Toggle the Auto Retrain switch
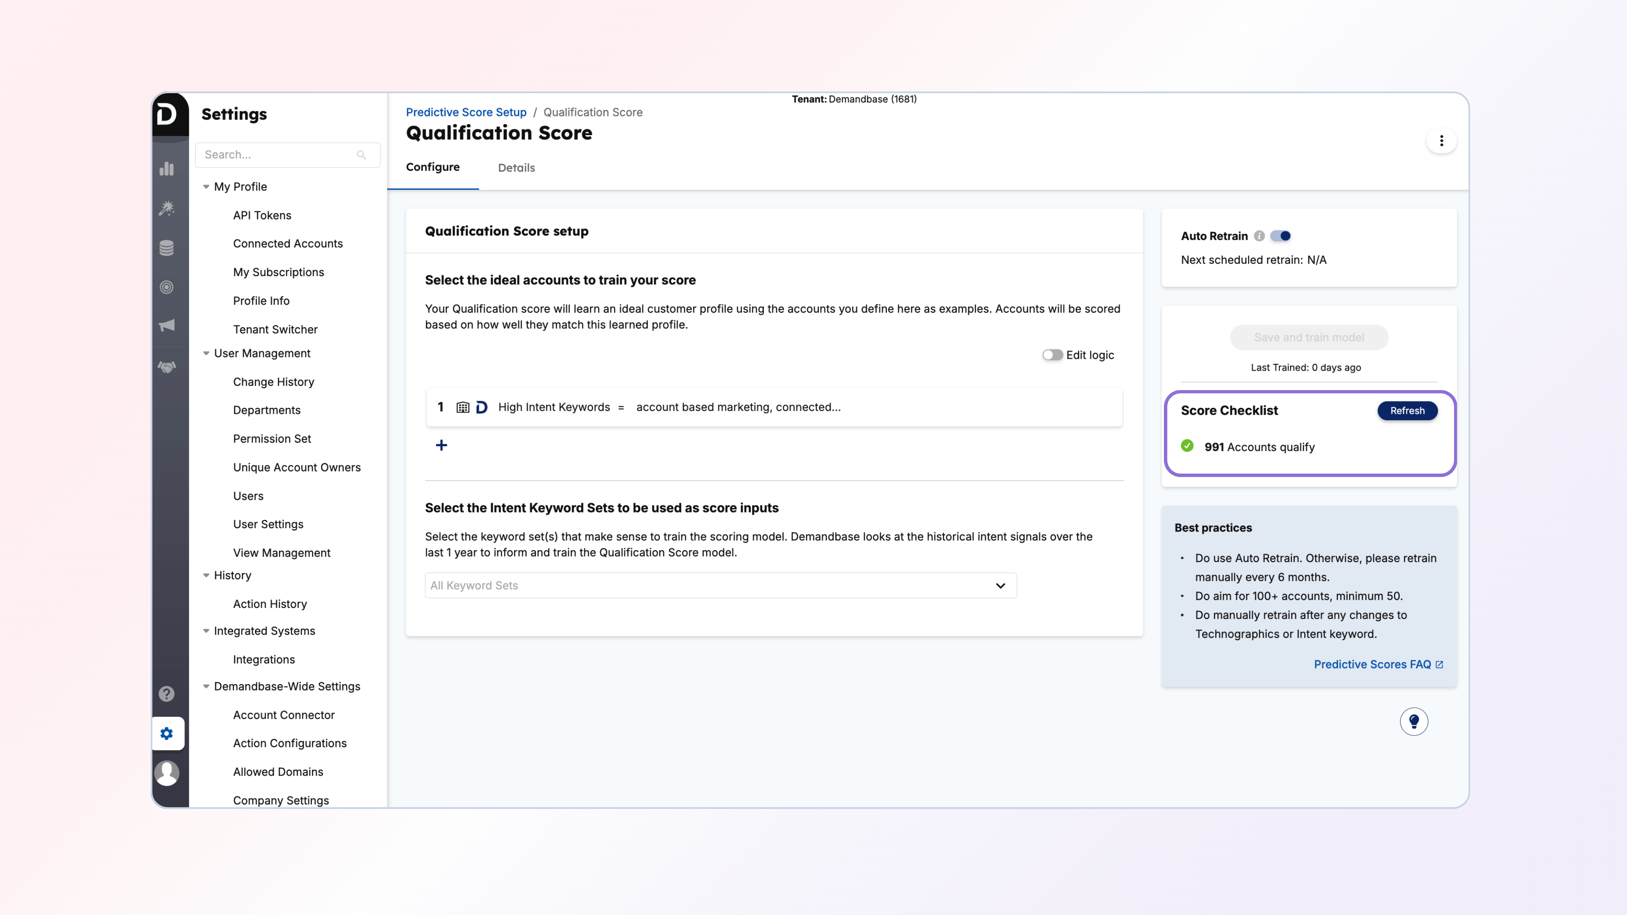1627x915 pixels. (1281, 236)
